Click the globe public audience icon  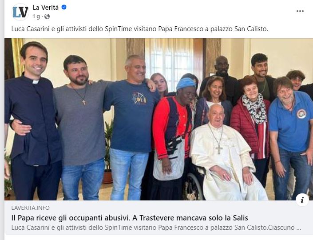pos(47,16)
